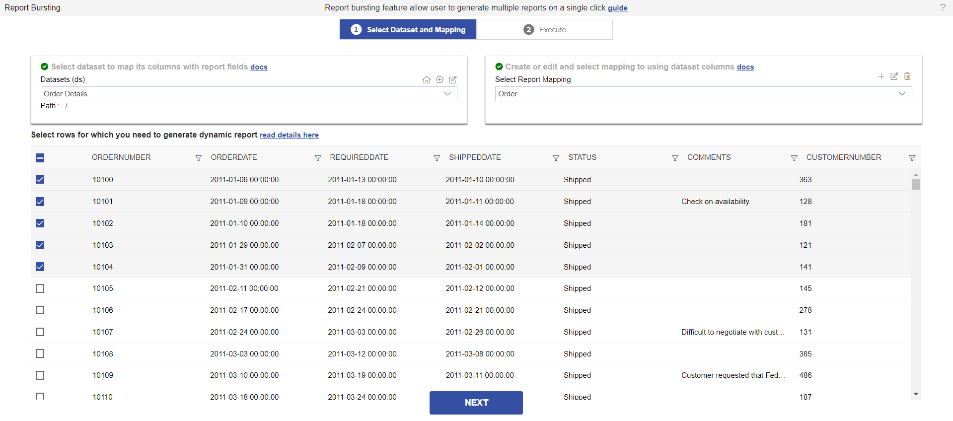Filter the CUSTOMERNUMBER column
Screen dimensions: 953x421
click(912, 158)
